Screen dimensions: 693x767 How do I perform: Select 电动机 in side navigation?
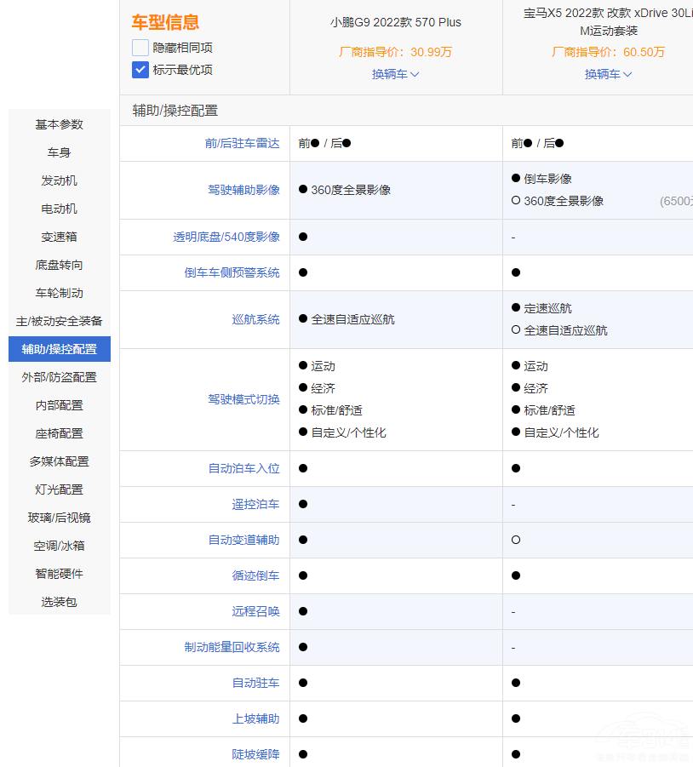(x=60, y=209)
